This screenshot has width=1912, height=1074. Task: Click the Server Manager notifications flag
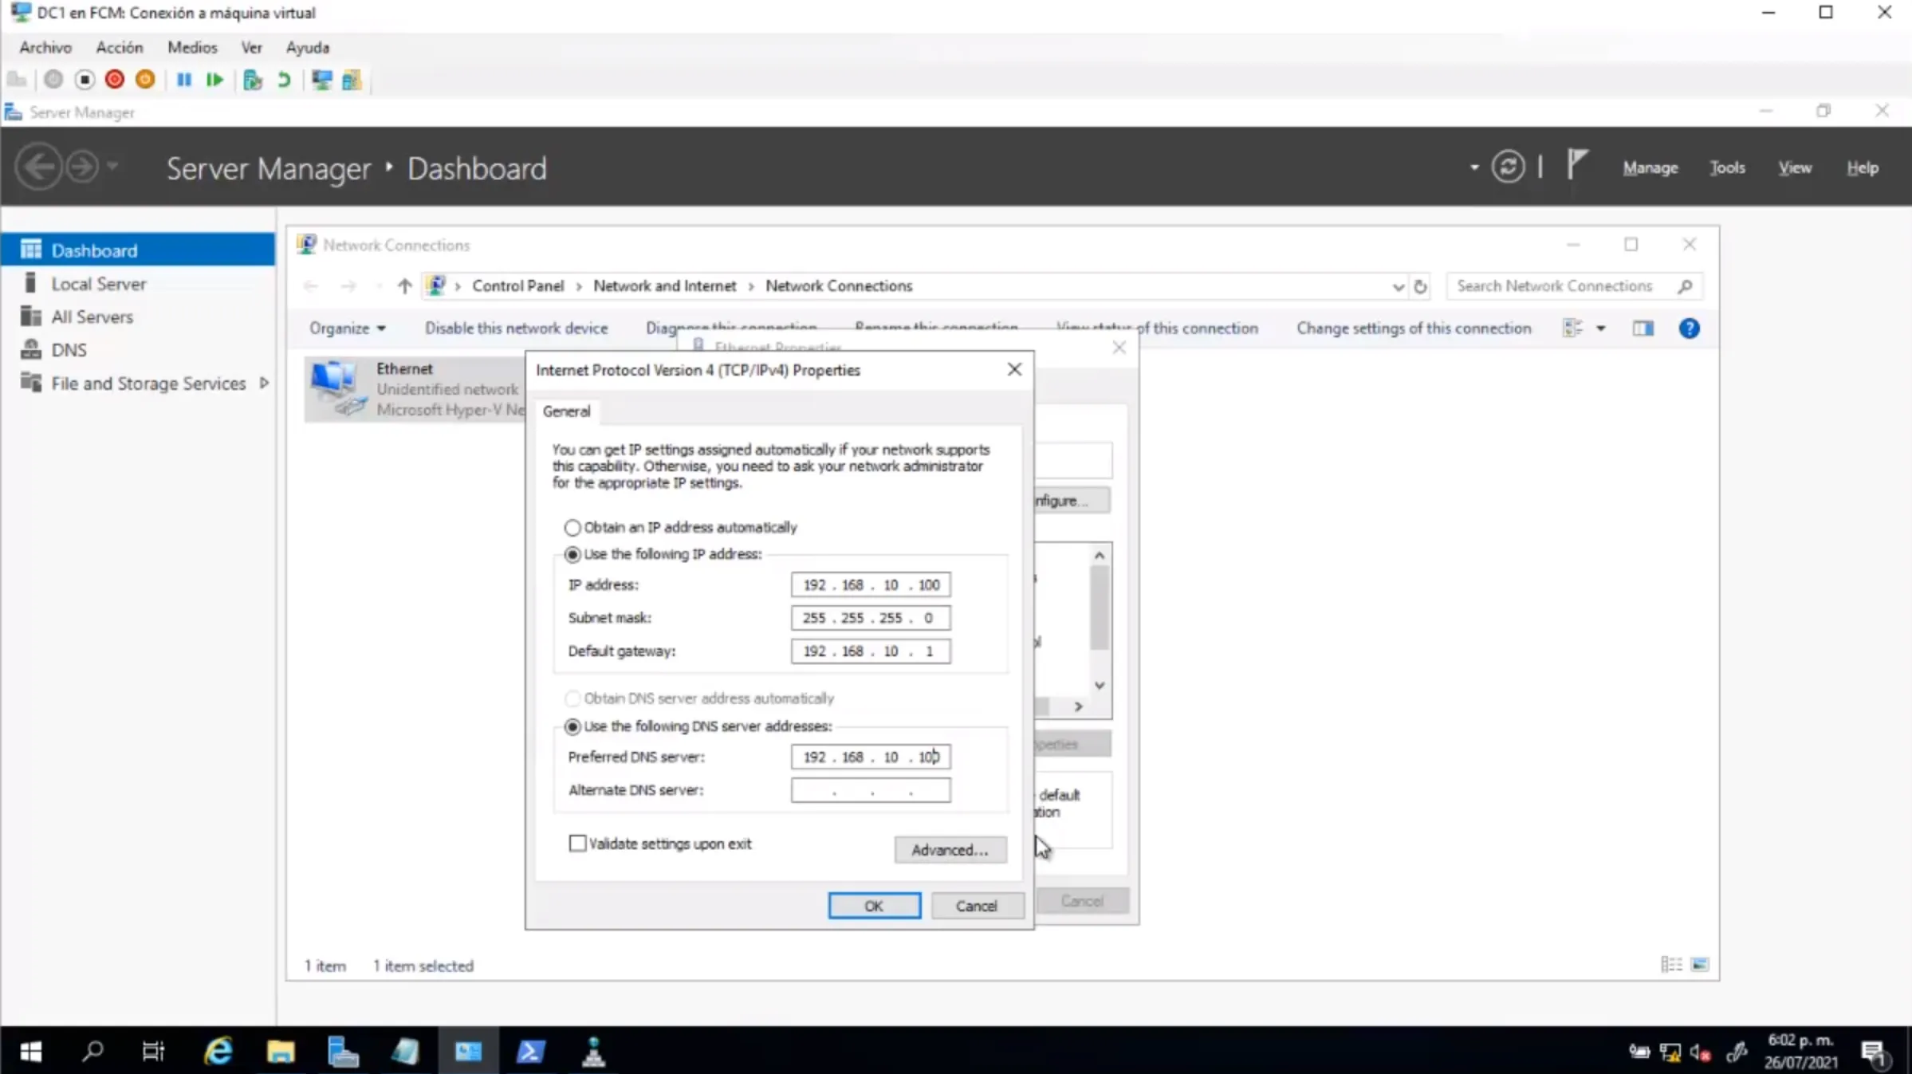point(1576,166)
